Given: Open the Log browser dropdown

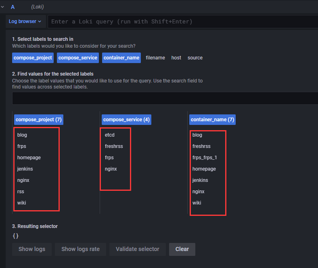Looking at the screenshot, I should point(25,21).
